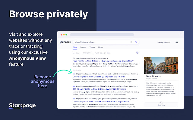Open the CheapOair Find Flights ad link
Screen dimensions: 193x120
pos(103,61)
